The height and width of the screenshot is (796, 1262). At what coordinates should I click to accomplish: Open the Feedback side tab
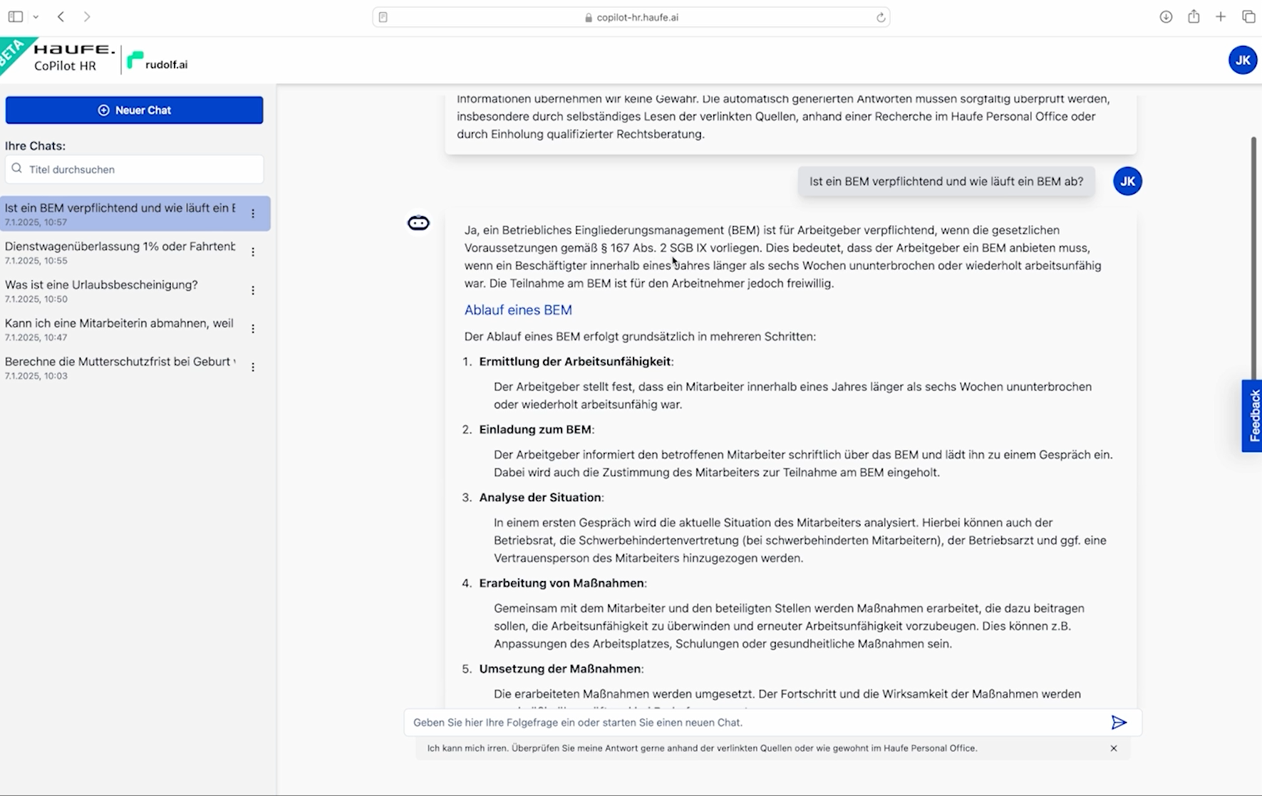[1252, 416]
